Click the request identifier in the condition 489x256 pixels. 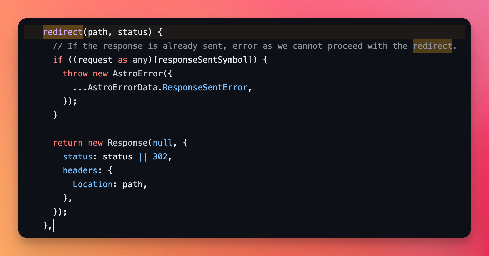click(x=95, y=60)
